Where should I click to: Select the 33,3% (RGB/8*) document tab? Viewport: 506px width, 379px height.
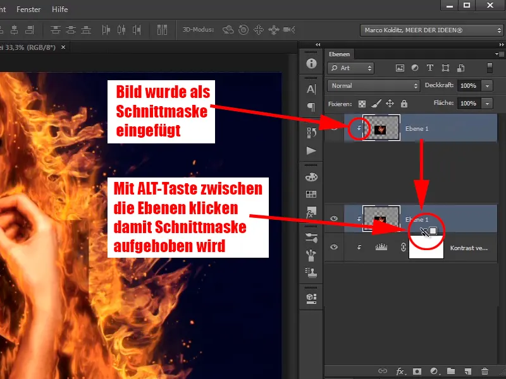(x=28, y=47)
